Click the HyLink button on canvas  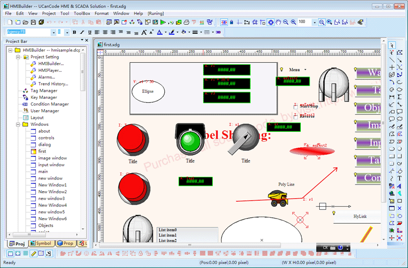pyautogui.click(x=360, y=217)
